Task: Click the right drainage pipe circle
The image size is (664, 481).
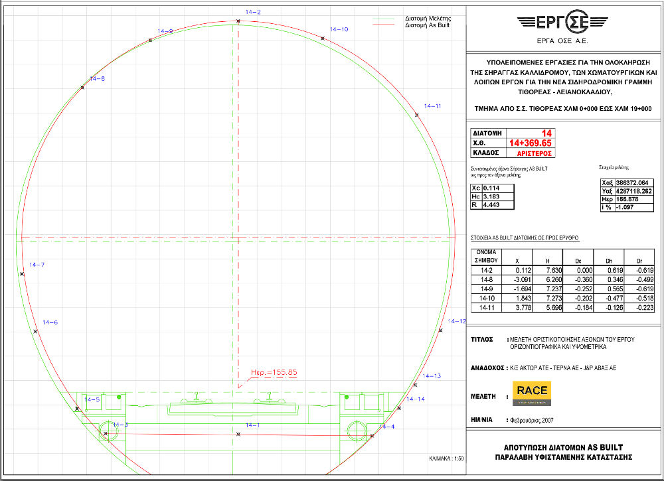Action: [x=357, y=431]
